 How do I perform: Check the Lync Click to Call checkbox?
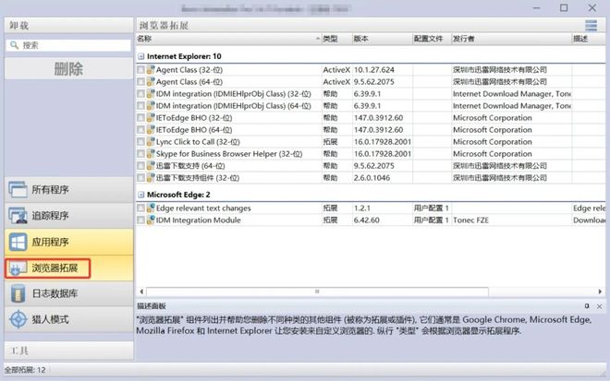click(x=140, y=142)
